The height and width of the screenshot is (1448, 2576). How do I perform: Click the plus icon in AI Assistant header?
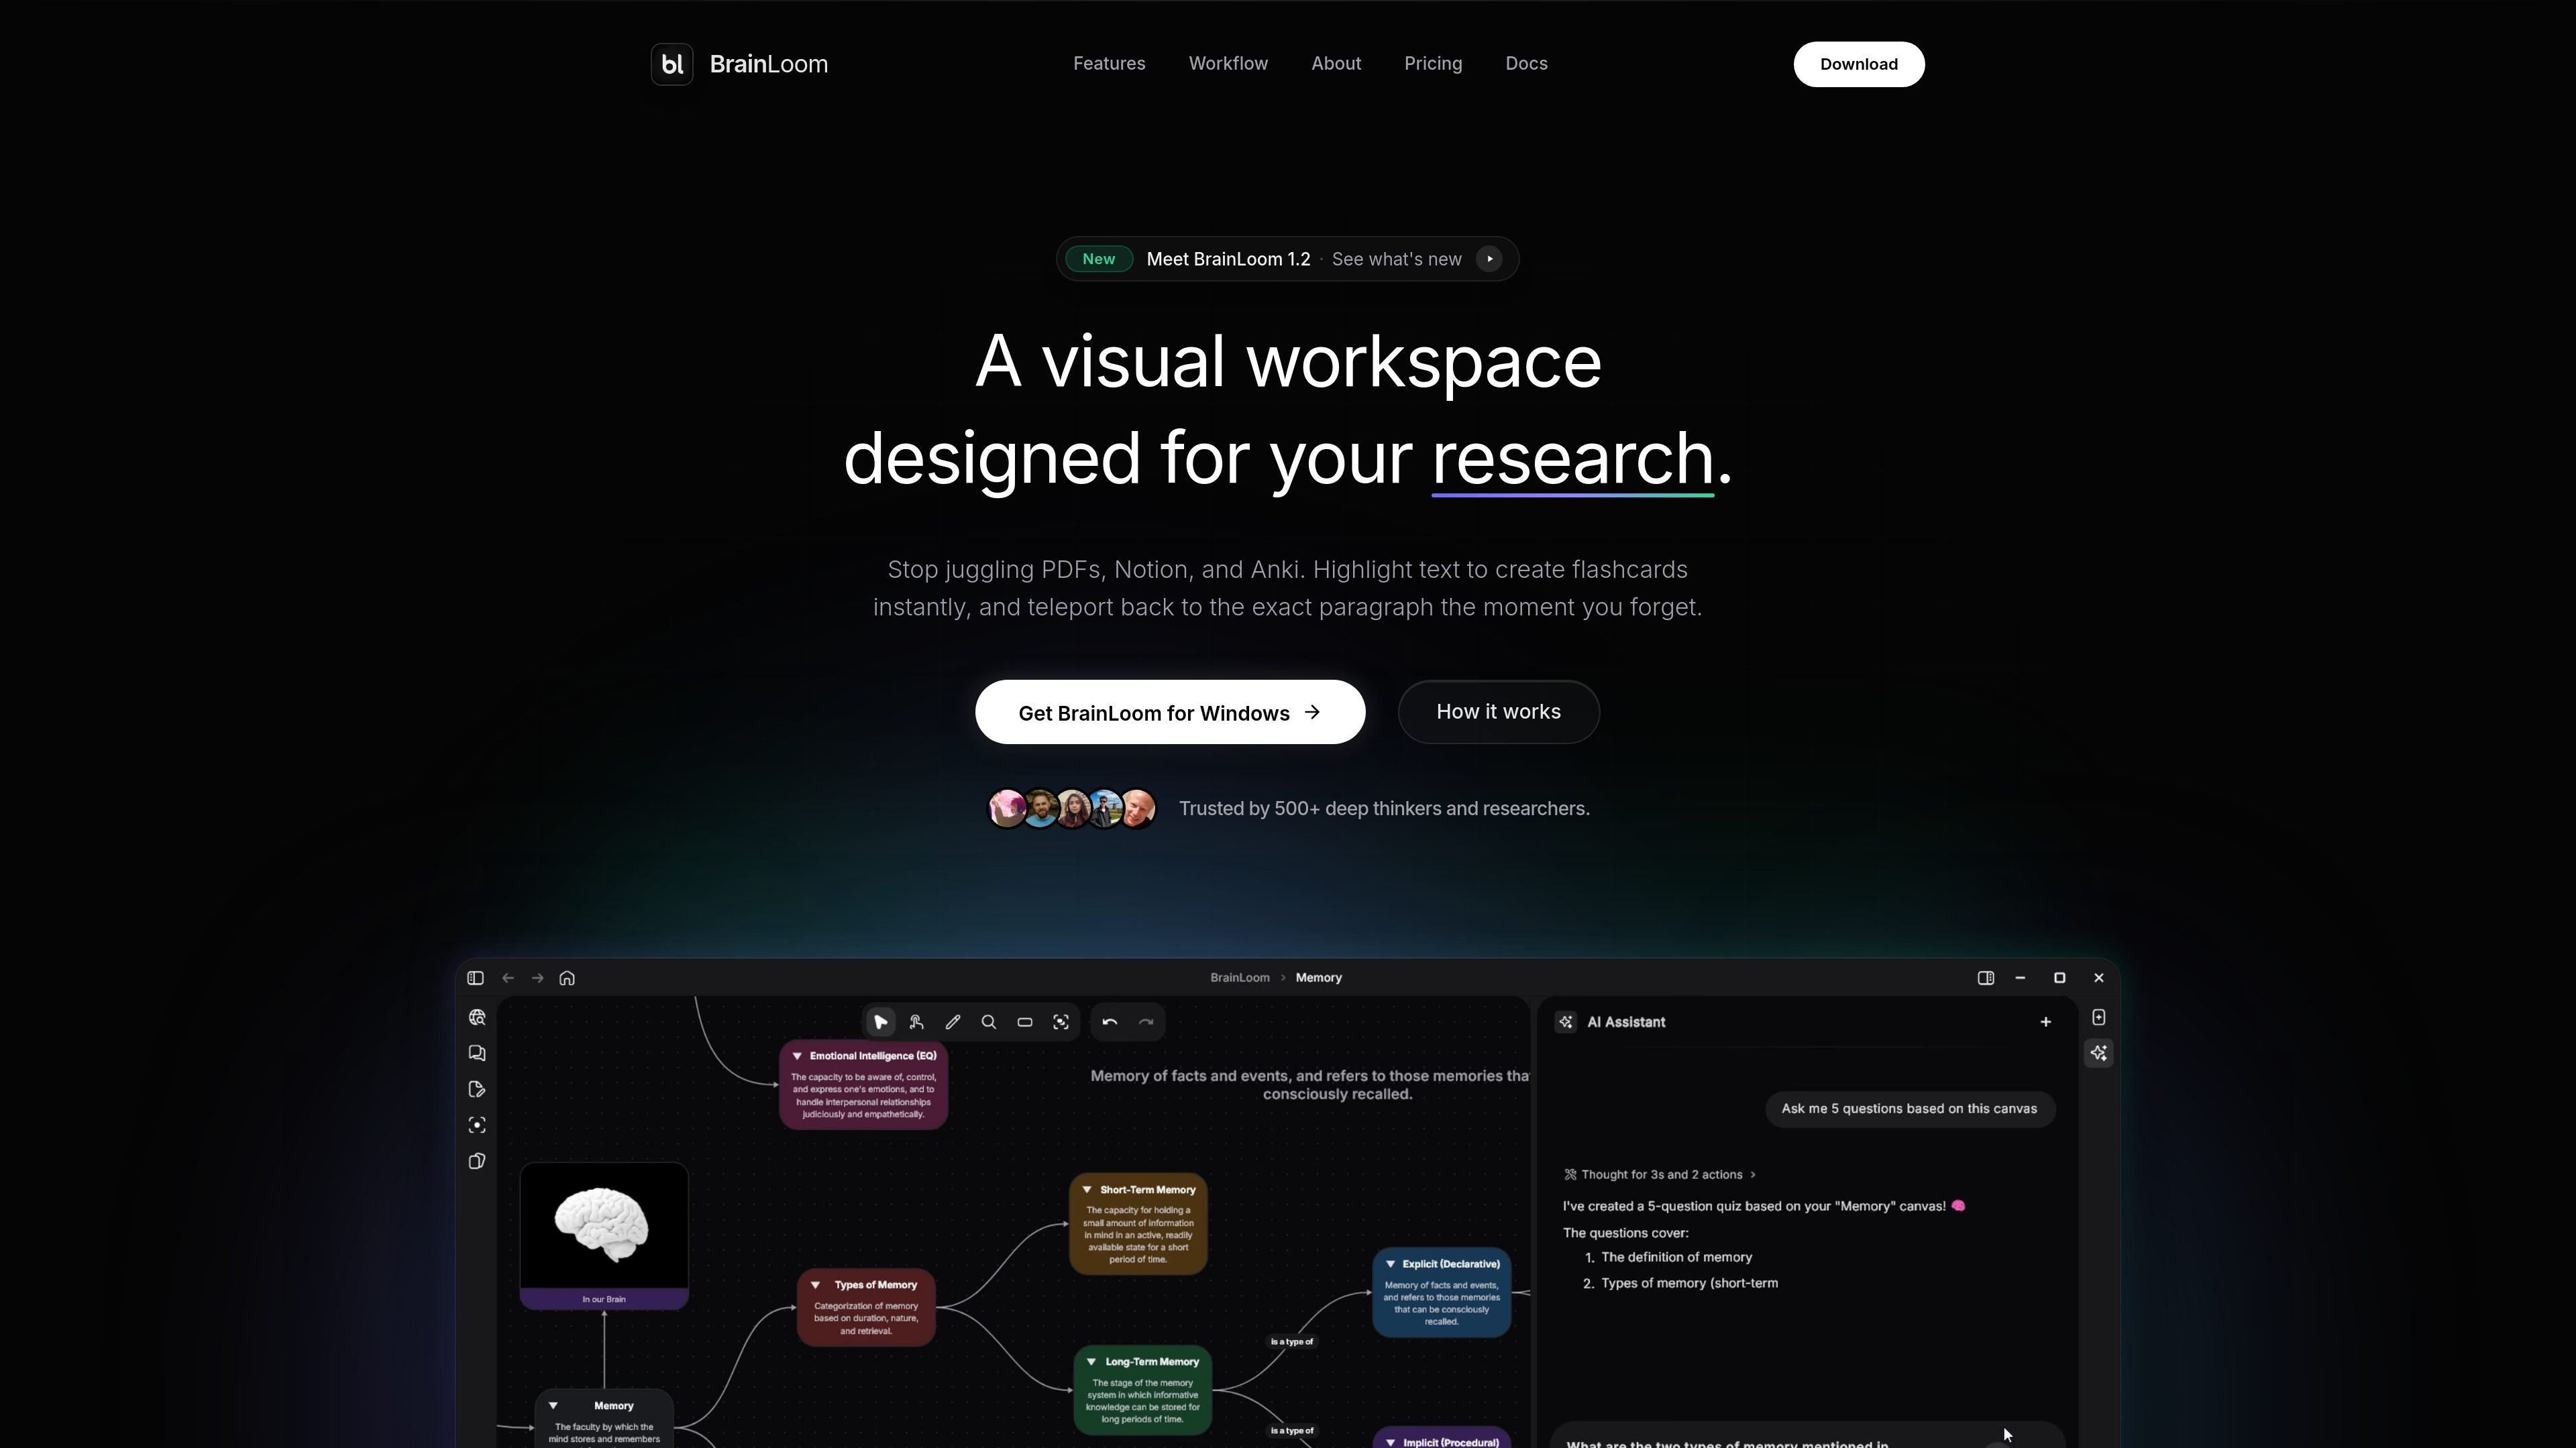(2045, 1021)
